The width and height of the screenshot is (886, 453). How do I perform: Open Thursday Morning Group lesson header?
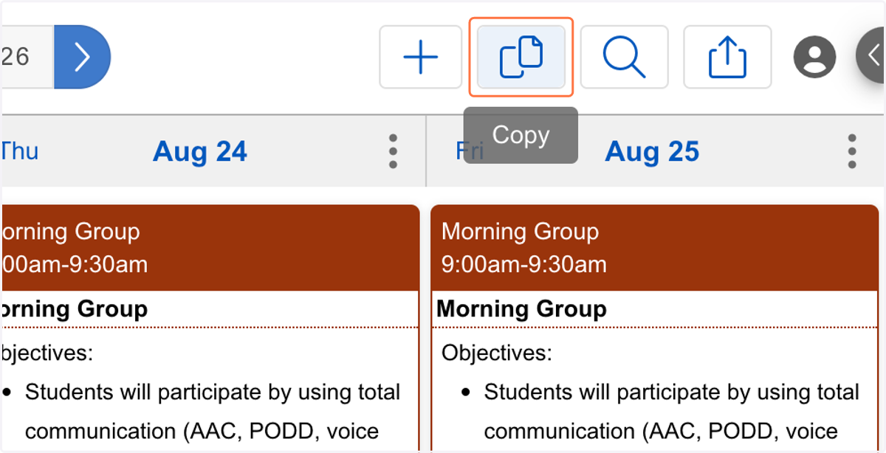coord(210,248)
